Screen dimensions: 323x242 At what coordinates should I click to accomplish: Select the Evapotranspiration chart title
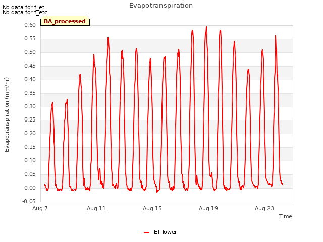point(161,6)
